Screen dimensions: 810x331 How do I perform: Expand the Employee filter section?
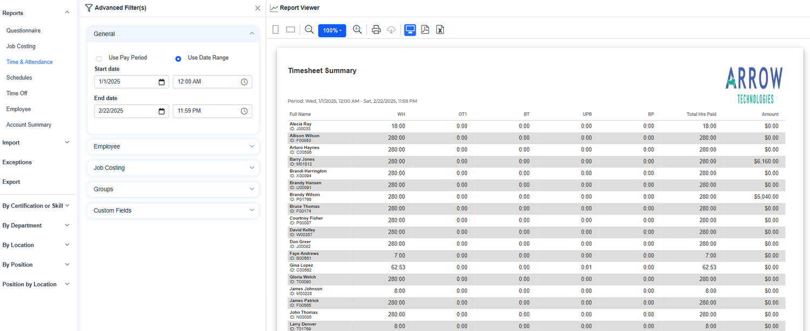point(173,147)
